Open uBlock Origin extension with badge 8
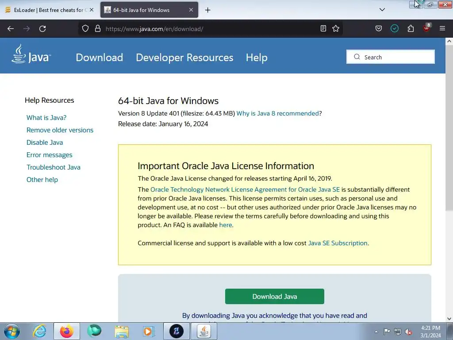 427,28
